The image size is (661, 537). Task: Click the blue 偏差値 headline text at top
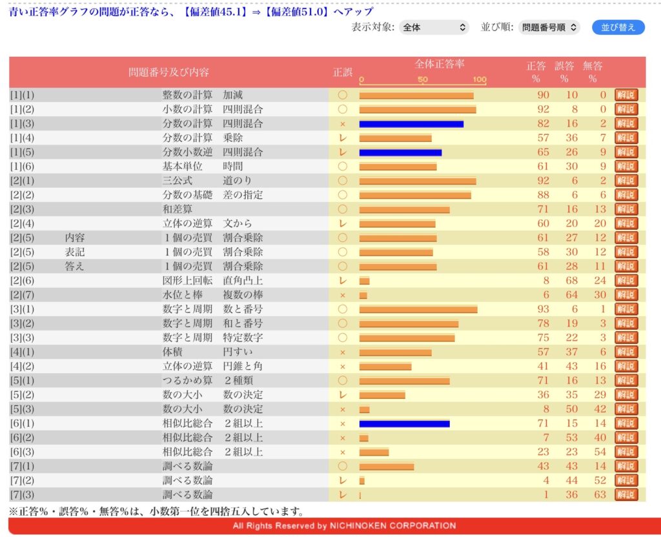190,12
